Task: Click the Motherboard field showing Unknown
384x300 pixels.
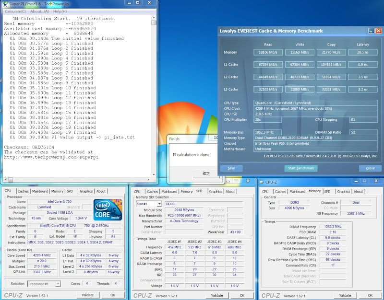Action: click(315, 149)
